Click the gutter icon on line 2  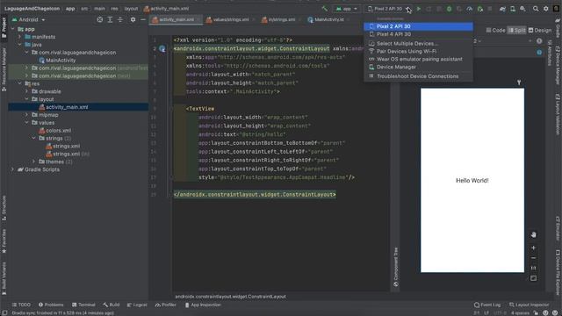(162, 49)
